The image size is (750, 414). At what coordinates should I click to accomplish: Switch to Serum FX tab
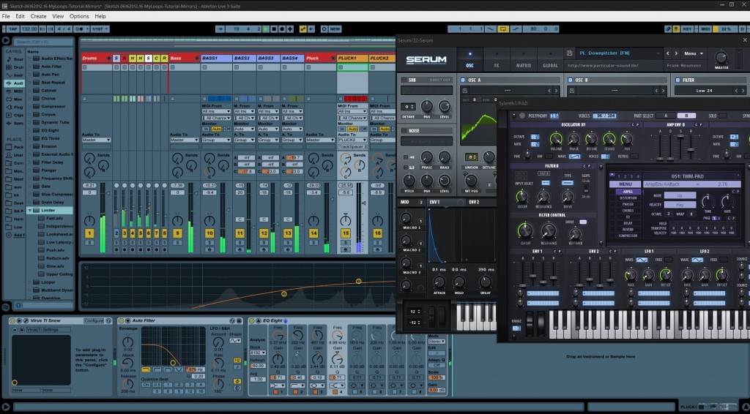click(x=496, y=60)
